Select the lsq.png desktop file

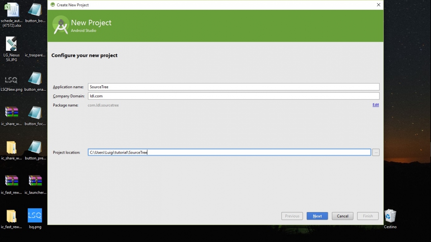click(35, 219)
